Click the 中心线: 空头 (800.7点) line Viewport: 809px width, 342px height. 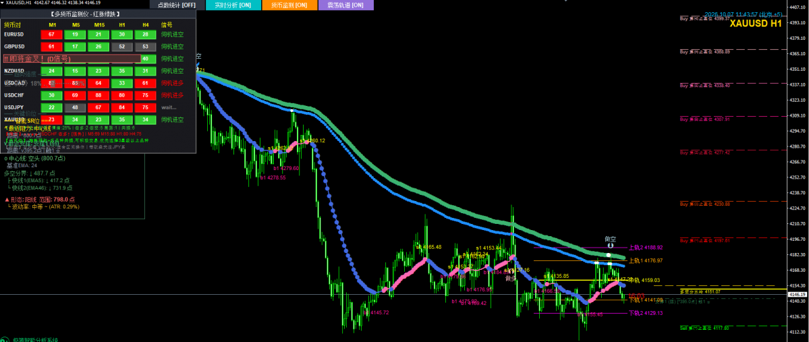coord(34,159)
